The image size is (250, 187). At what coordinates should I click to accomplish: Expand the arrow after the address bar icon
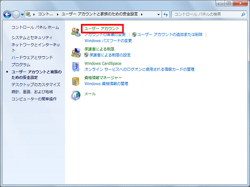point(34,15)
